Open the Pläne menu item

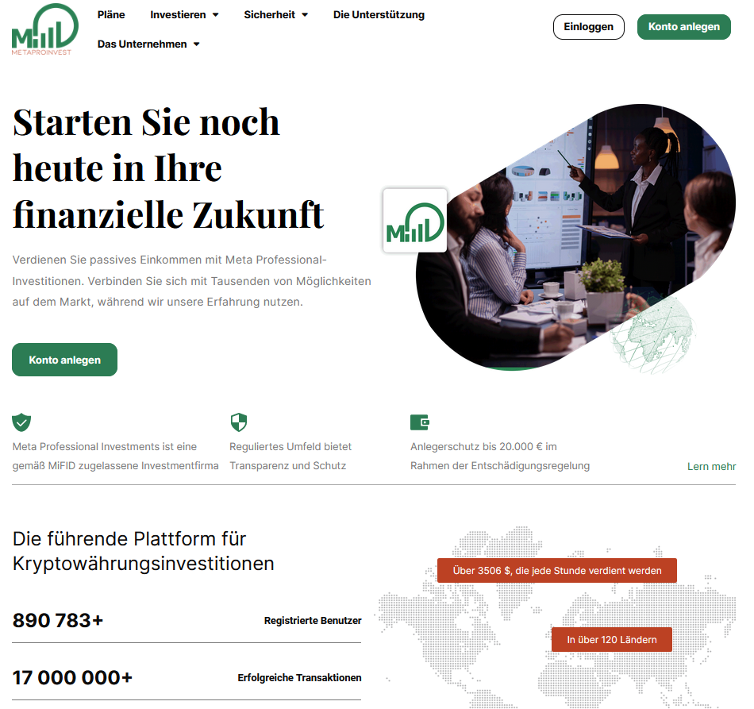111,15
